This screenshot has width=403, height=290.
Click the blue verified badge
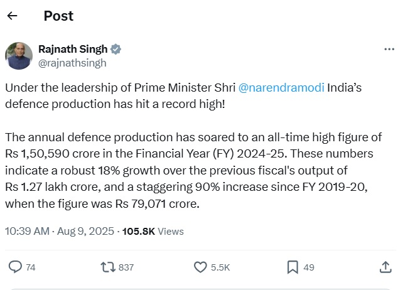click(116, 49)
